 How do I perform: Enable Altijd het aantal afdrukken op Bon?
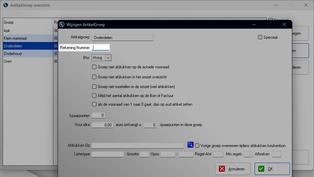pos(94,96)
